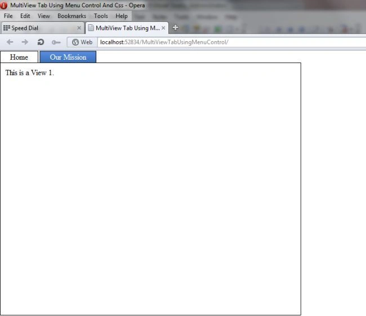
Task: Open the View menu
Action: pos(44,16)
